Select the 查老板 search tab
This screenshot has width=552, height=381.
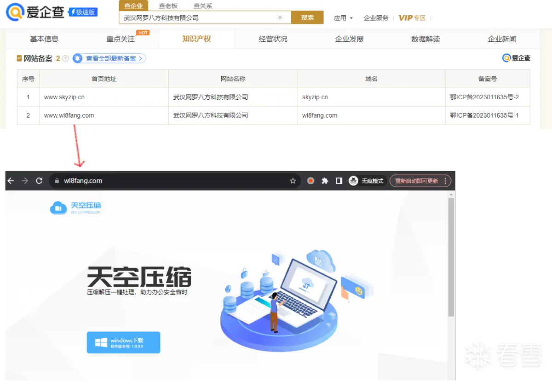(168, 6)
